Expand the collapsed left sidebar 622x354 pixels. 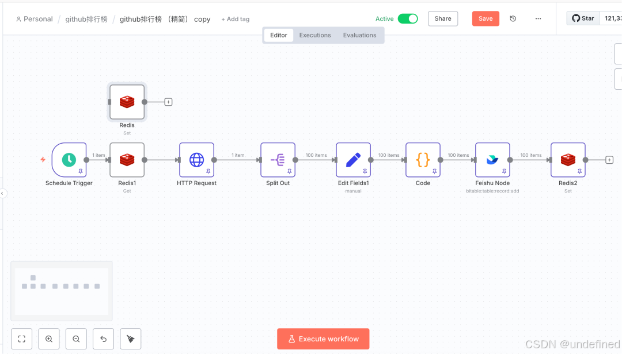[x=2, y=193]
